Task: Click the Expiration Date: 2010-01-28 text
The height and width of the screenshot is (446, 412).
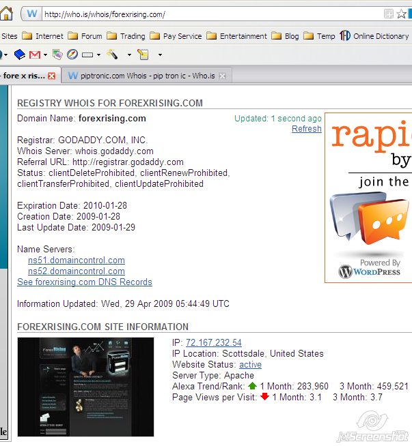Action: click(72, 206)
